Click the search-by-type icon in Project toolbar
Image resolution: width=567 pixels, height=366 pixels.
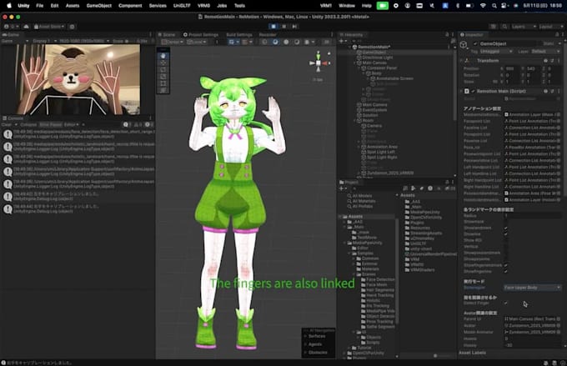click(x=414, y=188)
